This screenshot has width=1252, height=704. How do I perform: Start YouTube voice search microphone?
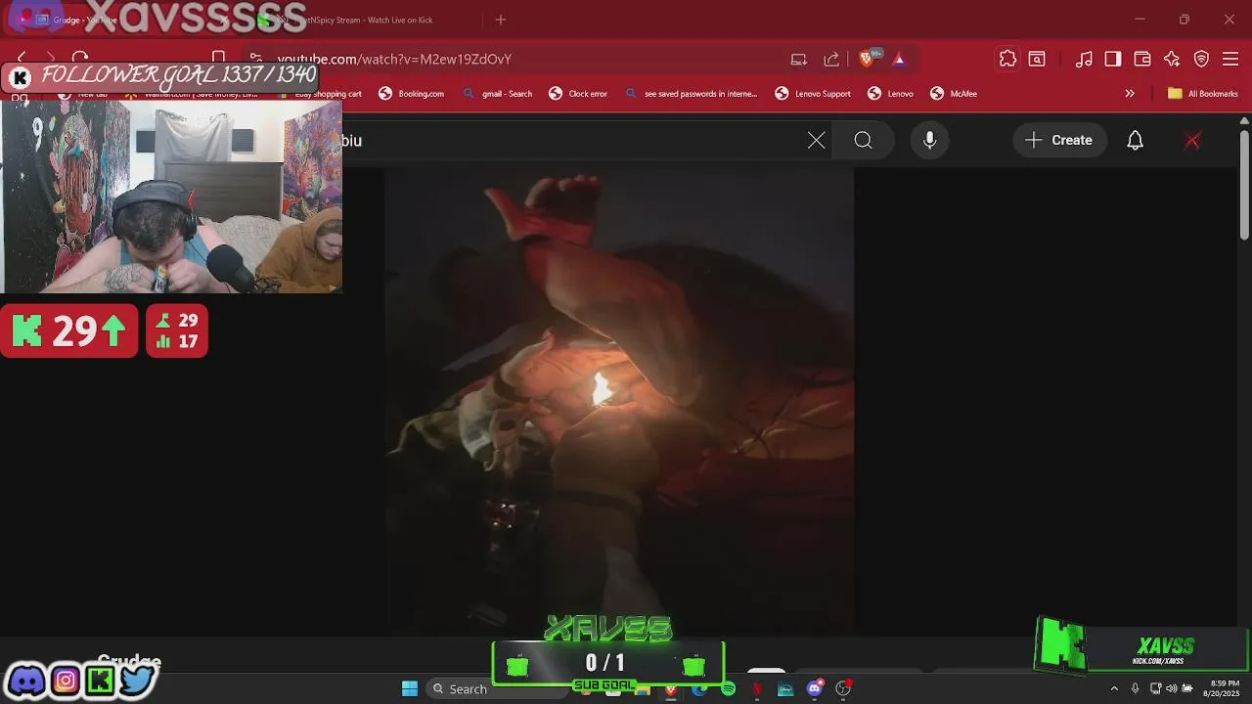[930, 140]
